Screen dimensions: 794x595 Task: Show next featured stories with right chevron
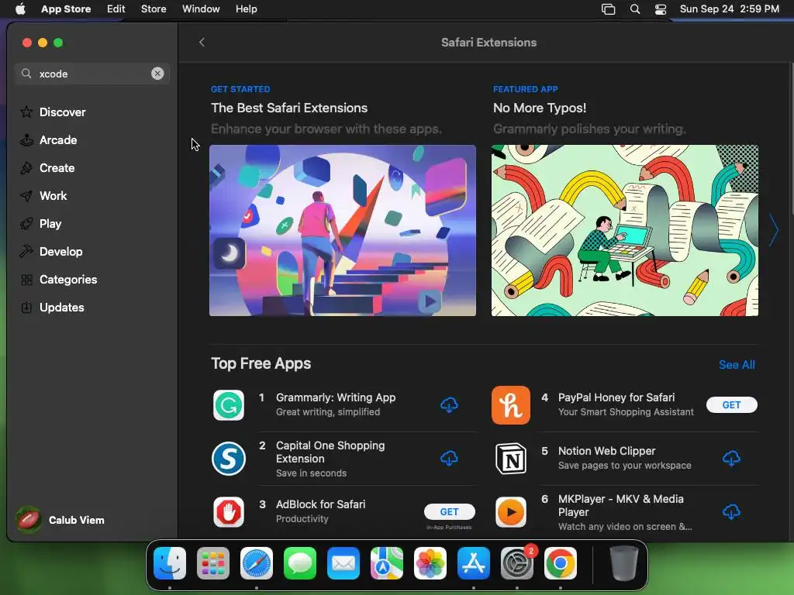click(773, 230)
